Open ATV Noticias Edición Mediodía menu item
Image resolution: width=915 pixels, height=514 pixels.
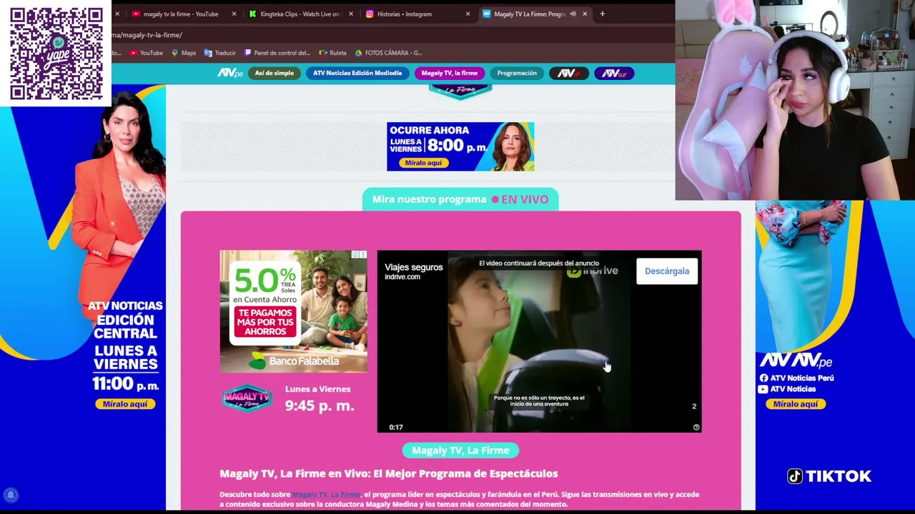(x=357, y=73)
